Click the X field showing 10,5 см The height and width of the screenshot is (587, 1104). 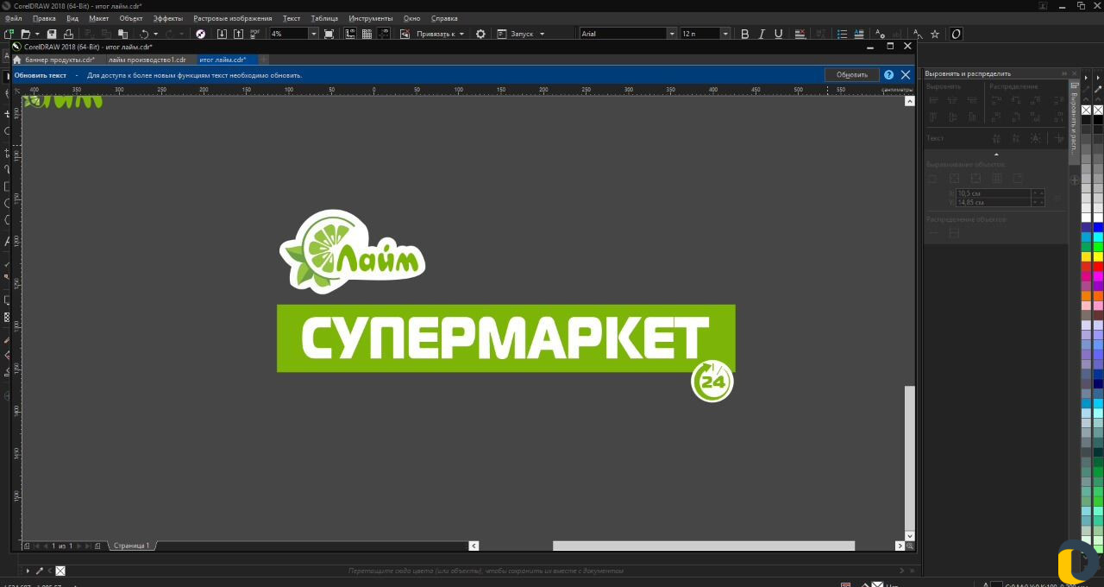pos(993,193)
